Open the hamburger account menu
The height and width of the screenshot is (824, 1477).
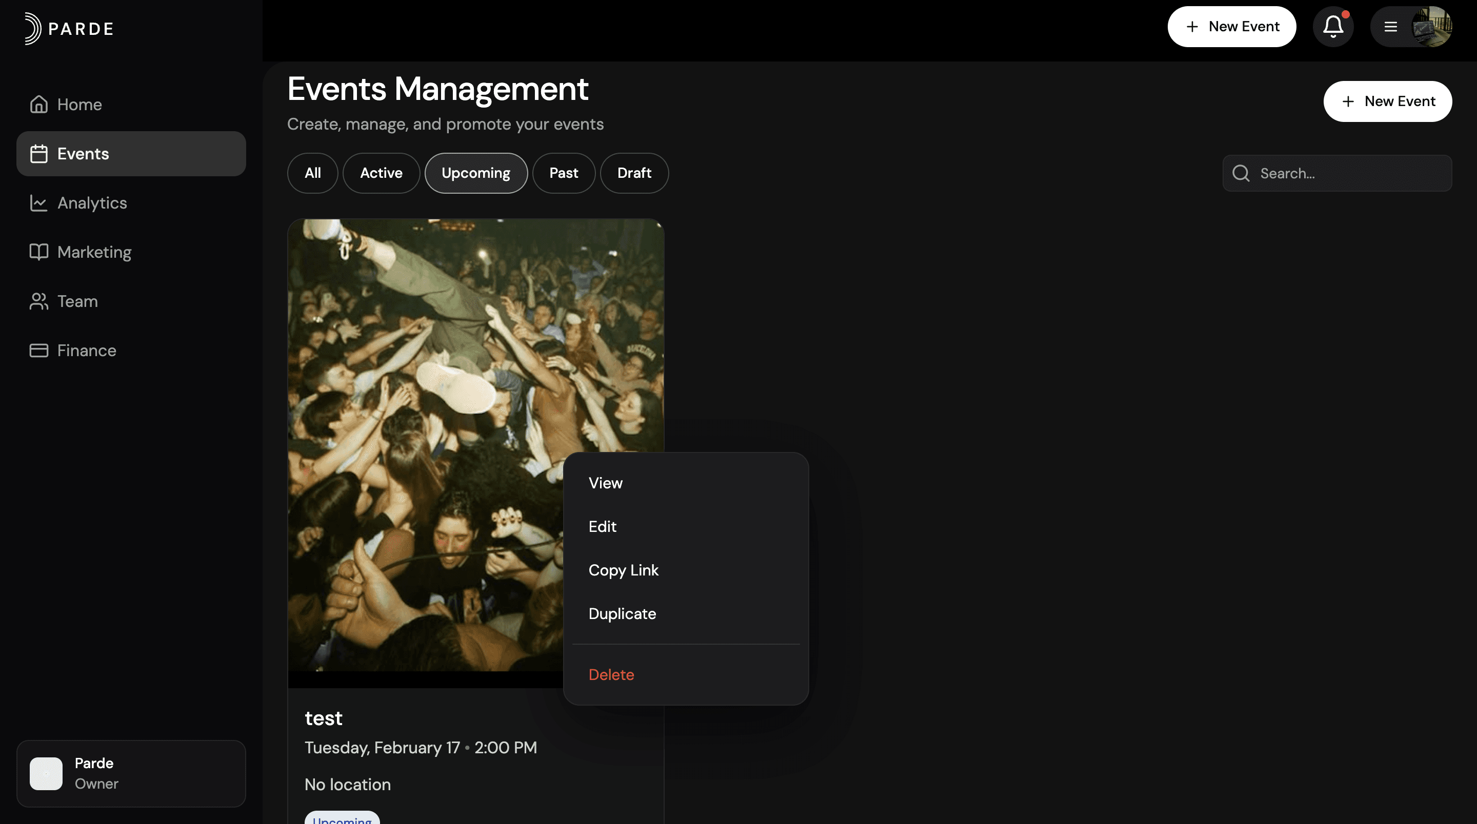1390,27
